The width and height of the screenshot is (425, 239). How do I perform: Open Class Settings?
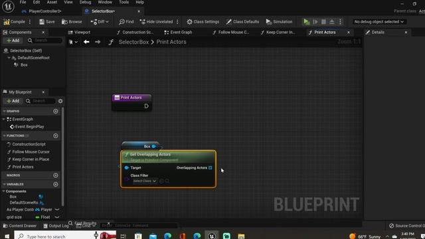click(x=203, y=22)
